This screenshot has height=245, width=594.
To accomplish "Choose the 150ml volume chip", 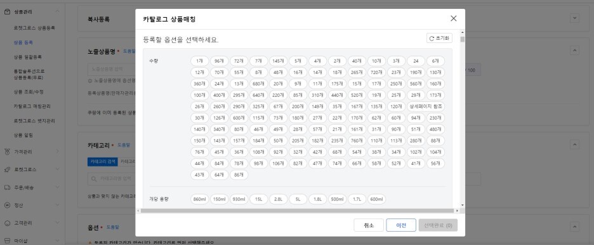I will point(220,199).
